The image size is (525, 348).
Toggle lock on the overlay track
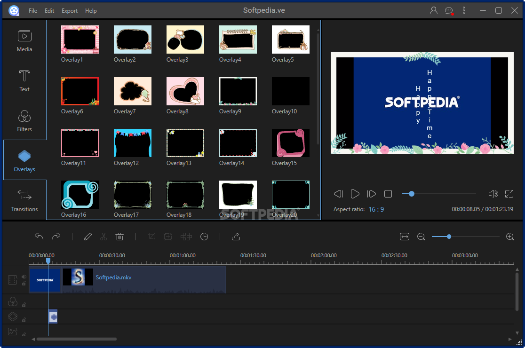point(24,320)
